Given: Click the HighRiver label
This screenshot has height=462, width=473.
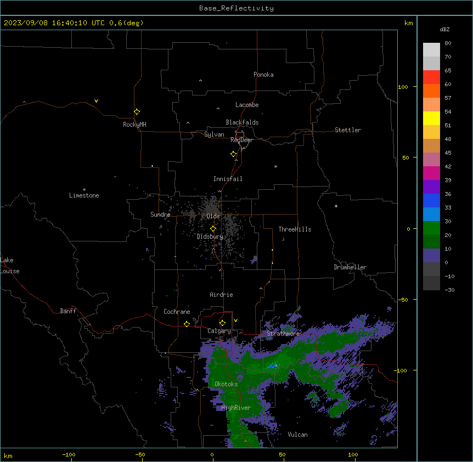Looking at the screenshot, I should point(236,408).
